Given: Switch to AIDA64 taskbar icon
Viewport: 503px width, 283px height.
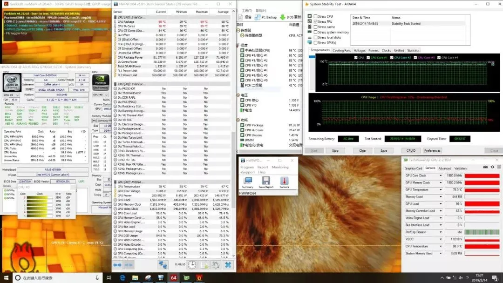Looking at the screenshot, I should coord(174,277).
